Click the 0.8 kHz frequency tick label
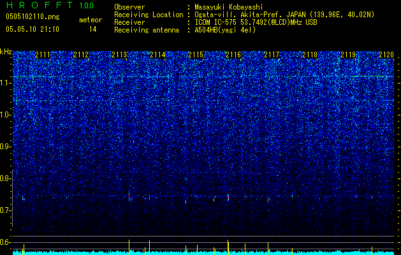 [5, 178]
